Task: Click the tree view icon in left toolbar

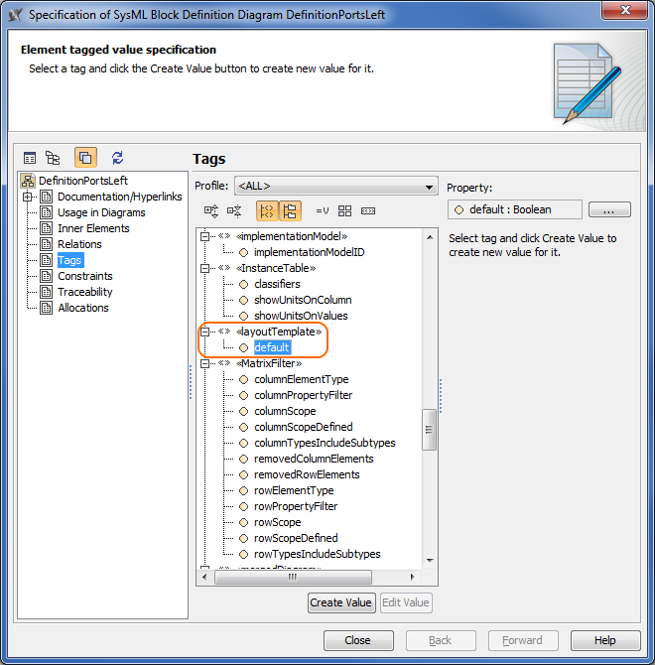Action: [x=53, y=158]
